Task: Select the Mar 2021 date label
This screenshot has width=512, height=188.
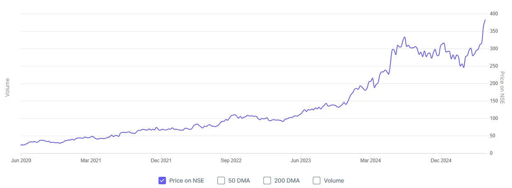Action: point(90,160)
